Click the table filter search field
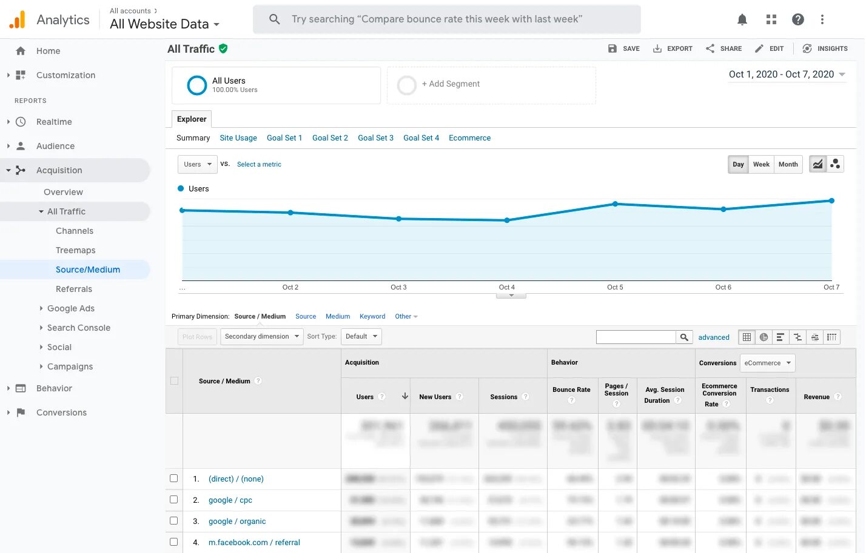866x553 pixels. tap(636, 337)
